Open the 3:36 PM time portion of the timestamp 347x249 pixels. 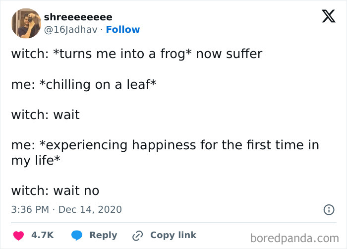coord(30,209)
